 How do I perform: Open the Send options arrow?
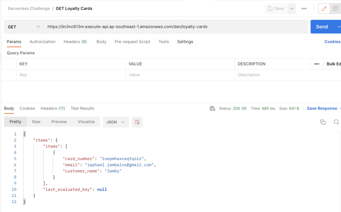click(338, 27)
